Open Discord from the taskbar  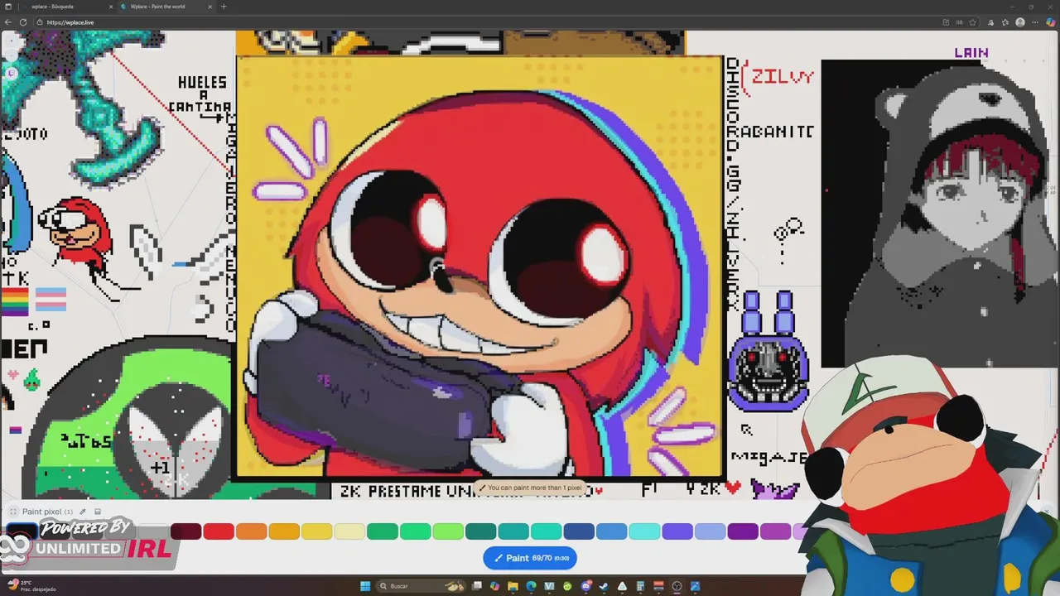tap(585, 586)
